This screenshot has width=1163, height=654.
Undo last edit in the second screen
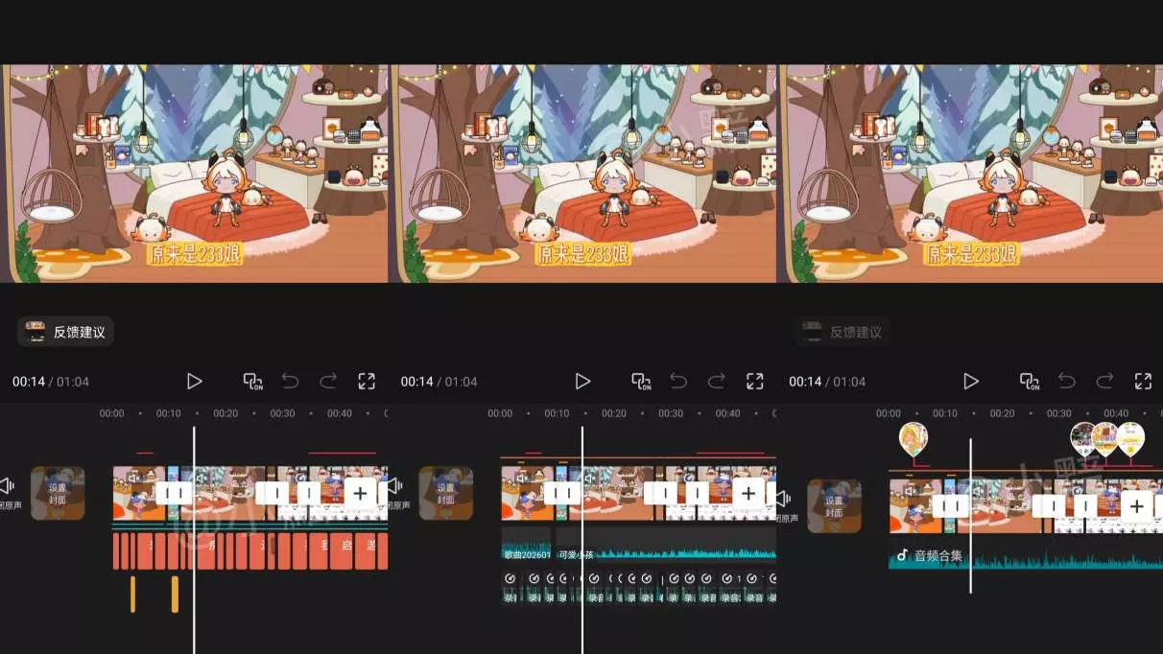[x=678, y=381]
